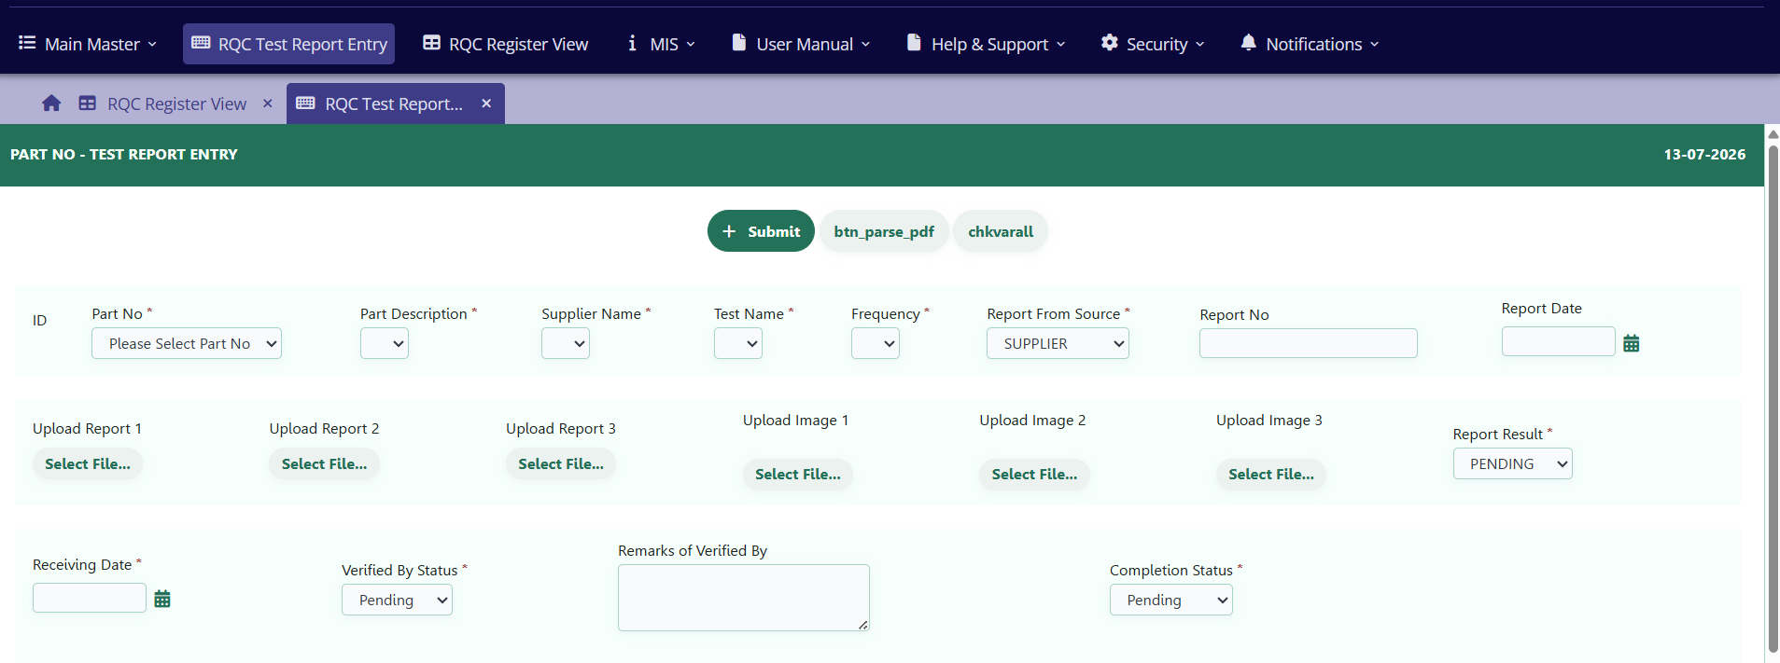Select file for Upload Image 2
1780x663 pixels.
click(x=1034, y=474)
